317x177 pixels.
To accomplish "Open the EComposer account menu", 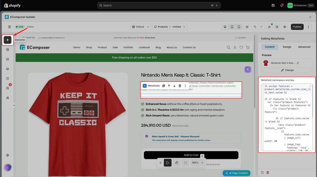I will point(301,6).
